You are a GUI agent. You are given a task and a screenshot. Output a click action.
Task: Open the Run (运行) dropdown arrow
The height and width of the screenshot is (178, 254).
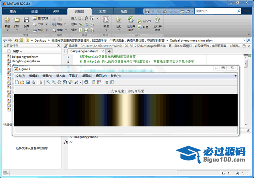[x=119, y=30]
